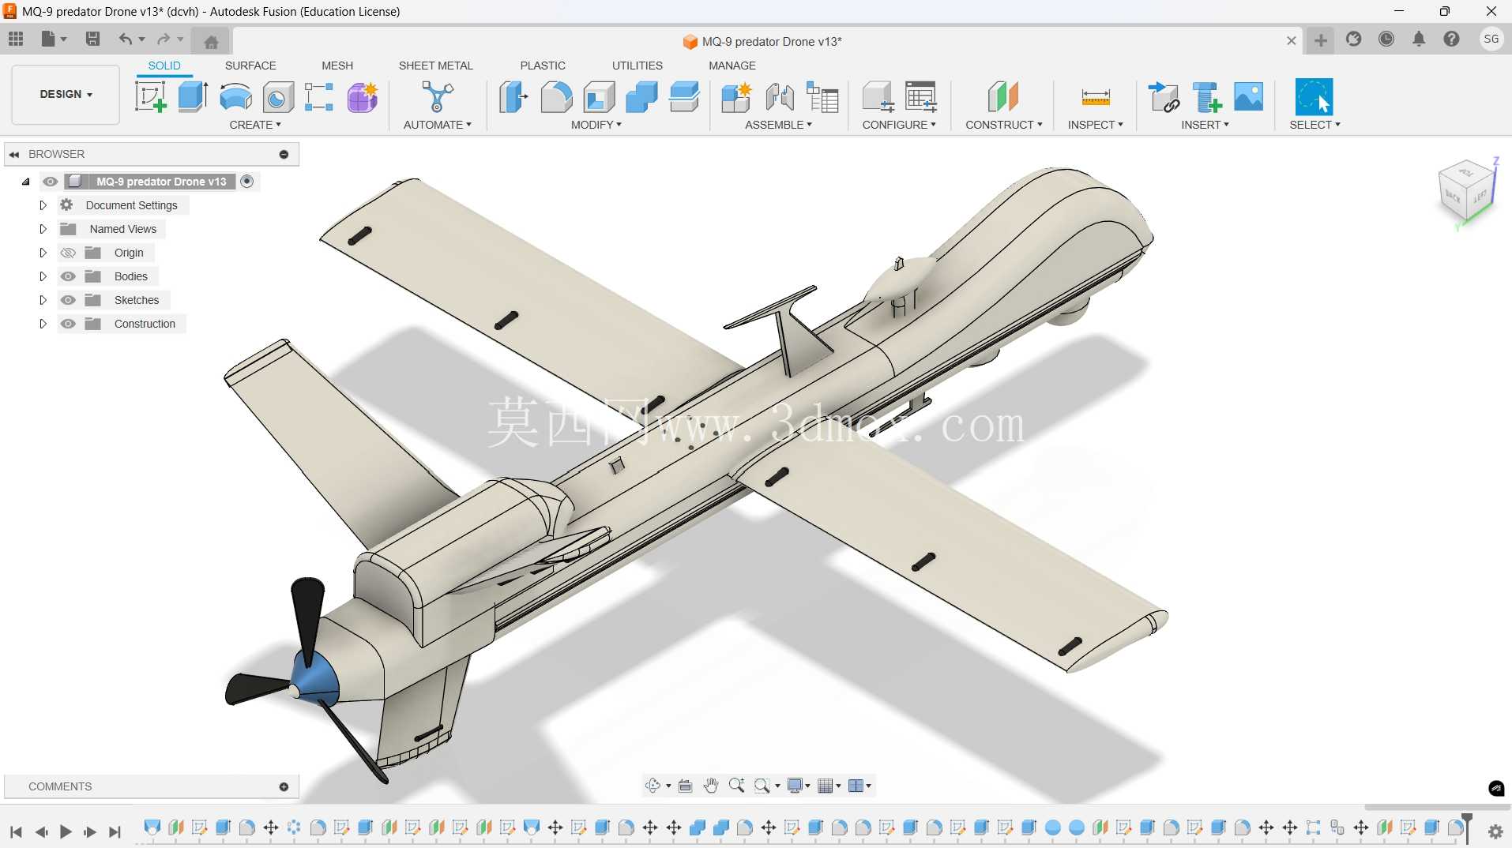Image resolution: width=1512 pixels, height=848 pixels.
Task: Switch to the MESH tab
Action: point(337,66)
